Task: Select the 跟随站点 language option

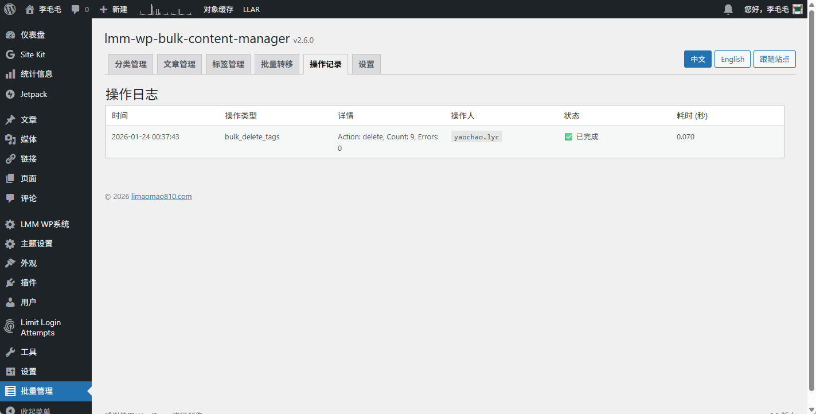Action: click(x=774, y=59)
